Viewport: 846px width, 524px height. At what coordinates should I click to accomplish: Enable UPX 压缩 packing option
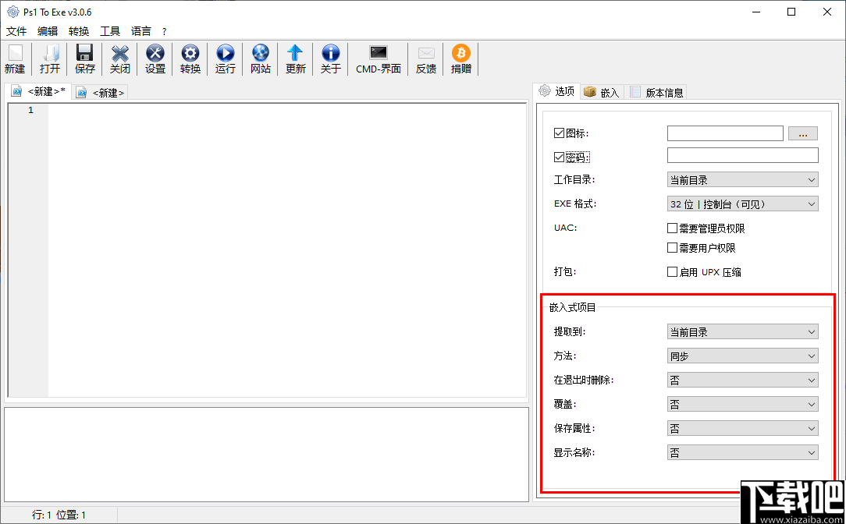(672, 271)
